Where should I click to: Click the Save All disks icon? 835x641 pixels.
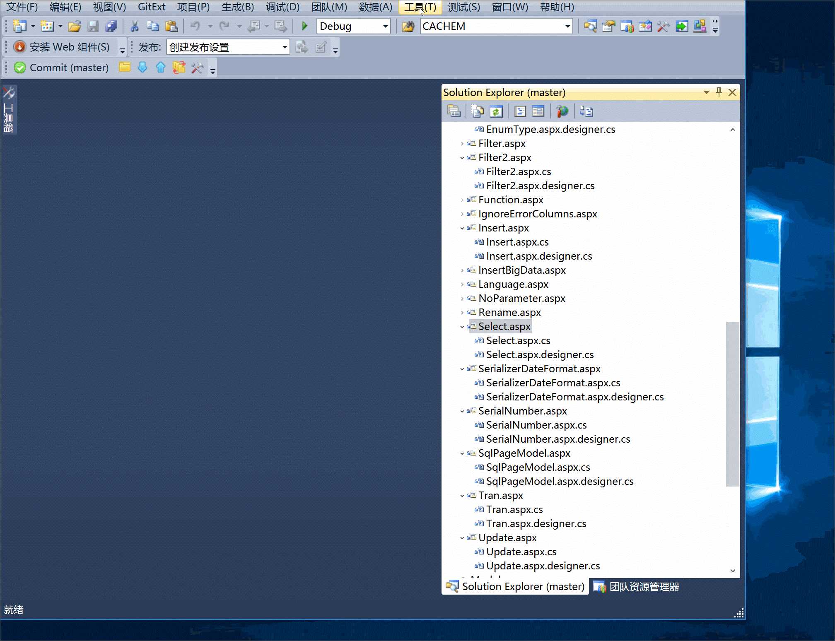pyautogui.click(x=111, y=26)
